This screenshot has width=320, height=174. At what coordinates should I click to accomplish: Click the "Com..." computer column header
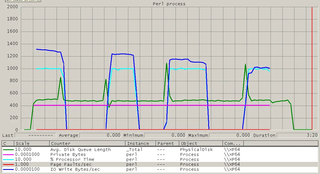click(233, 144)
